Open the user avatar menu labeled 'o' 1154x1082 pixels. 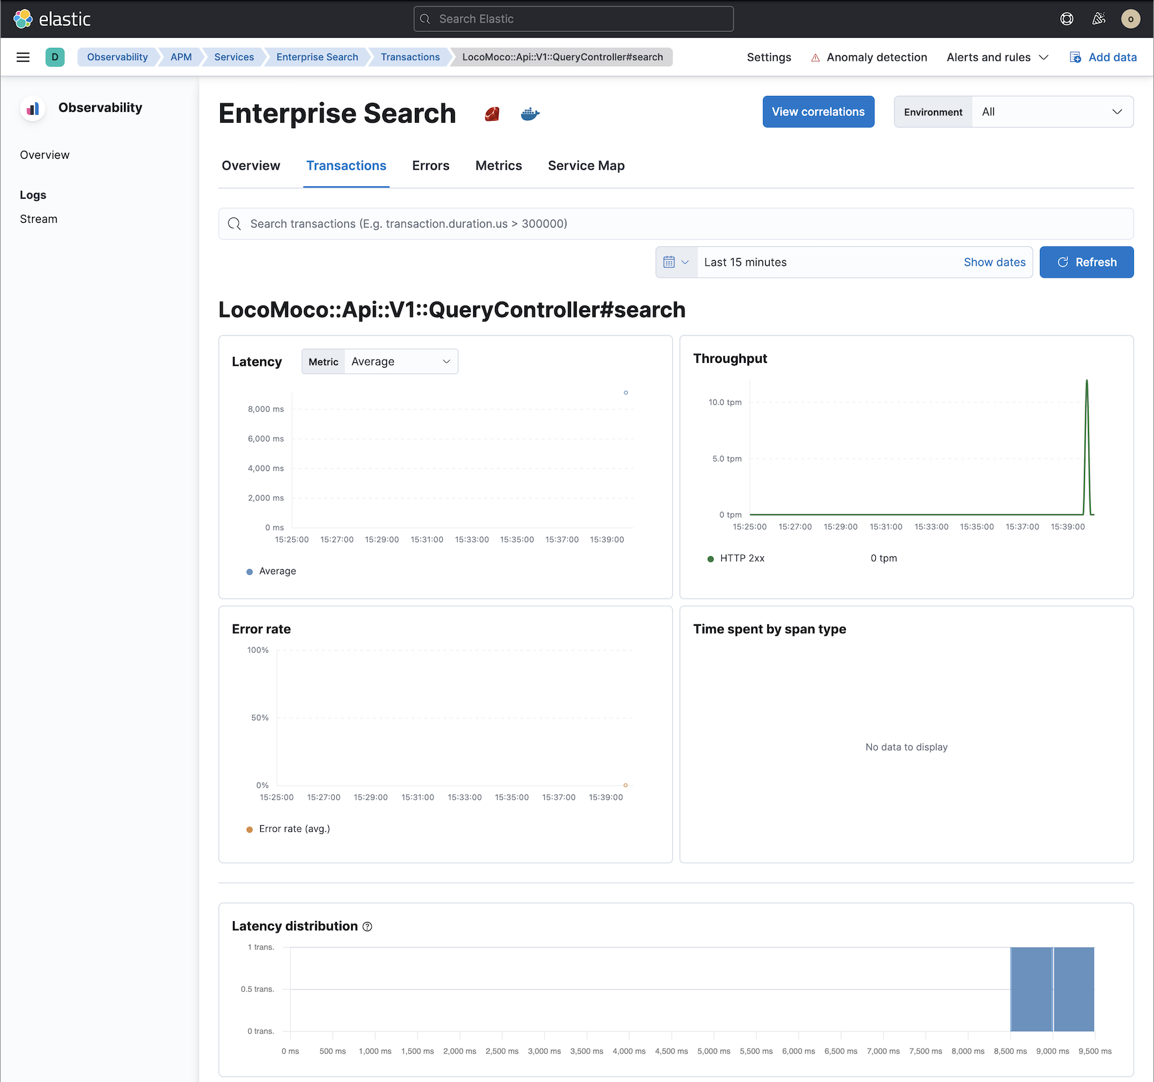click(1131, 19)
